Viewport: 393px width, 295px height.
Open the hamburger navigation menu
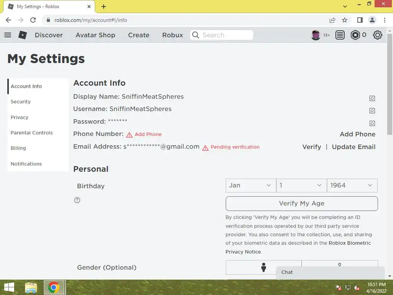click(8, 35)
